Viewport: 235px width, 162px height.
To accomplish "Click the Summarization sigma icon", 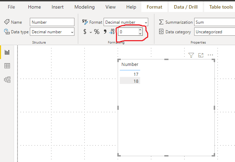I will pos(161,22).
